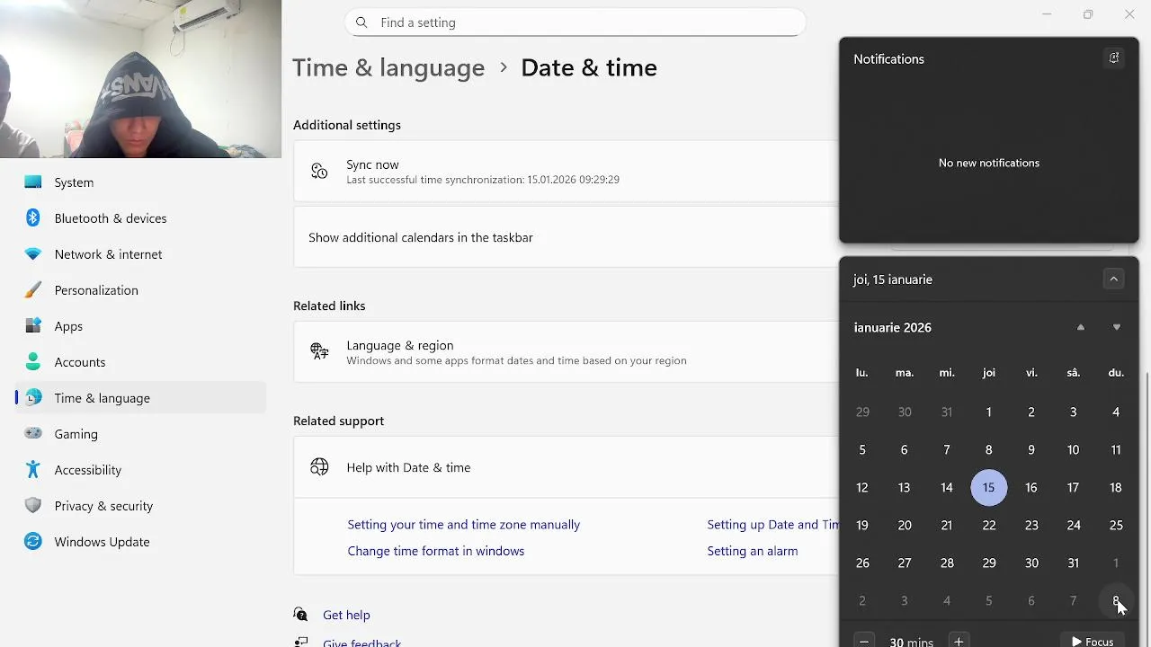Viewport: 1151px width, 647px height.
Task: Open the Apps settings section
Action: point(68,326)
